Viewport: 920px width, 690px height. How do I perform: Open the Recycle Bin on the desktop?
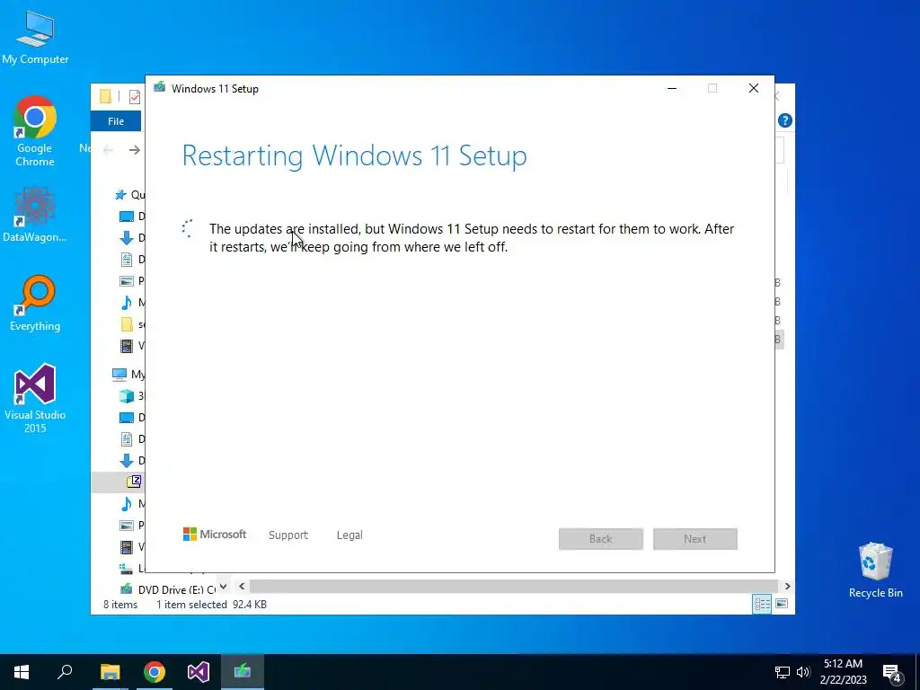point(875,571)
